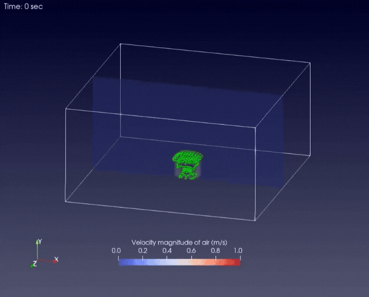The width and height of the screenshot is (369, 297).
Task: Select the 'Velocity magnitude of air (m/s)' title
Action: click(178, 242)
